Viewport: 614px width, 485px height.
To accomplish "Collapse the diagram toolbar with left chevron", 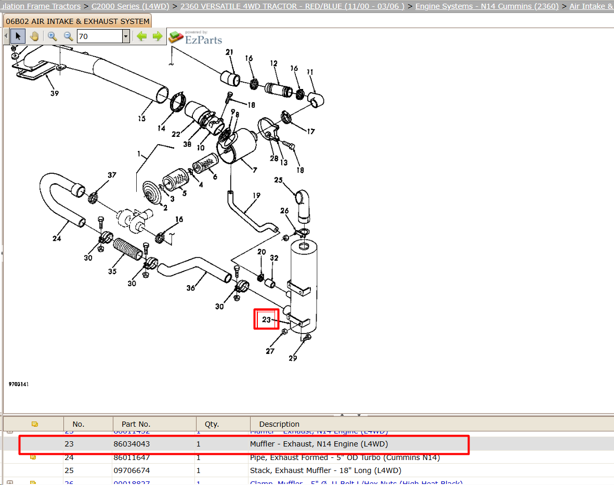I will [x=6, y=36].
